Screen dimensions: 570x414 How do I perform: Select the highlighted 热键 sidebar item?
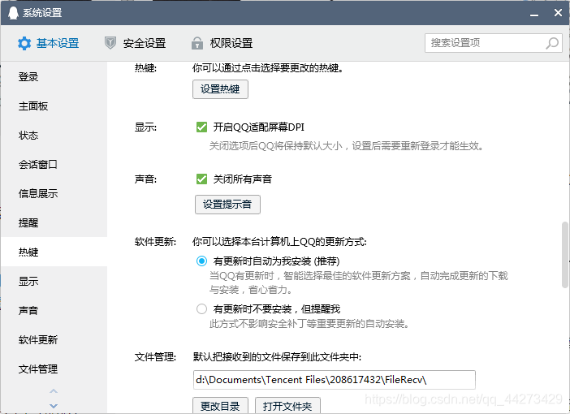pyautogui.click(x=54, y=252)
